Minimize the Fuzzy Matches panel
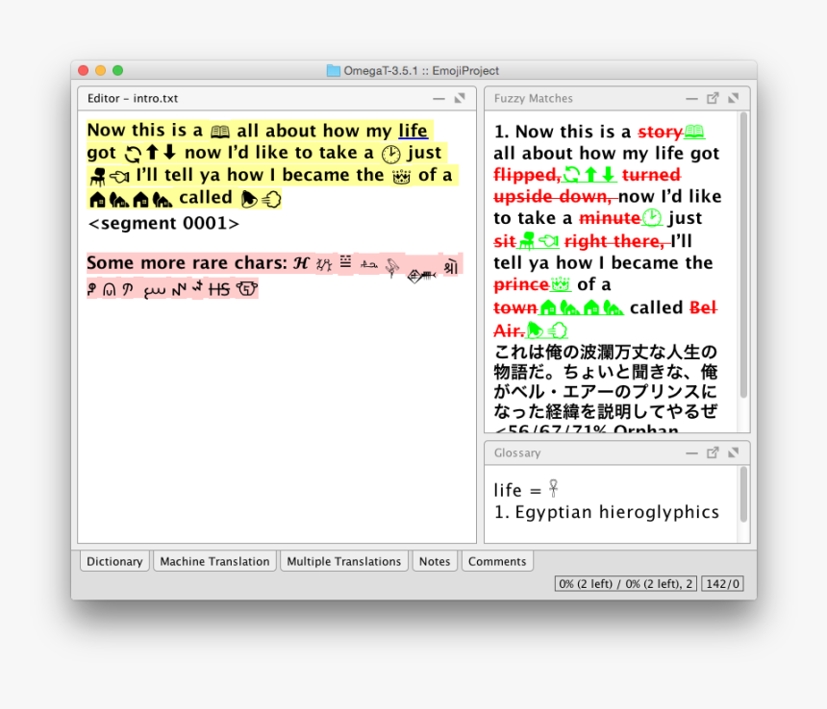This screenshot has width=827, height=709. point(691,98)
